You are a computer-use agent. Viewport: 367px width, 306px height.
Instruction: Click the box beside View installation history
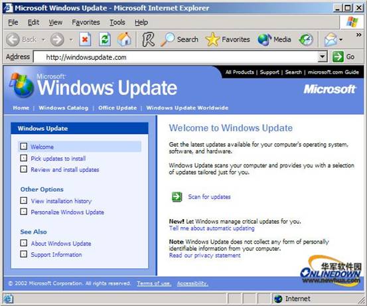point(23,200)
